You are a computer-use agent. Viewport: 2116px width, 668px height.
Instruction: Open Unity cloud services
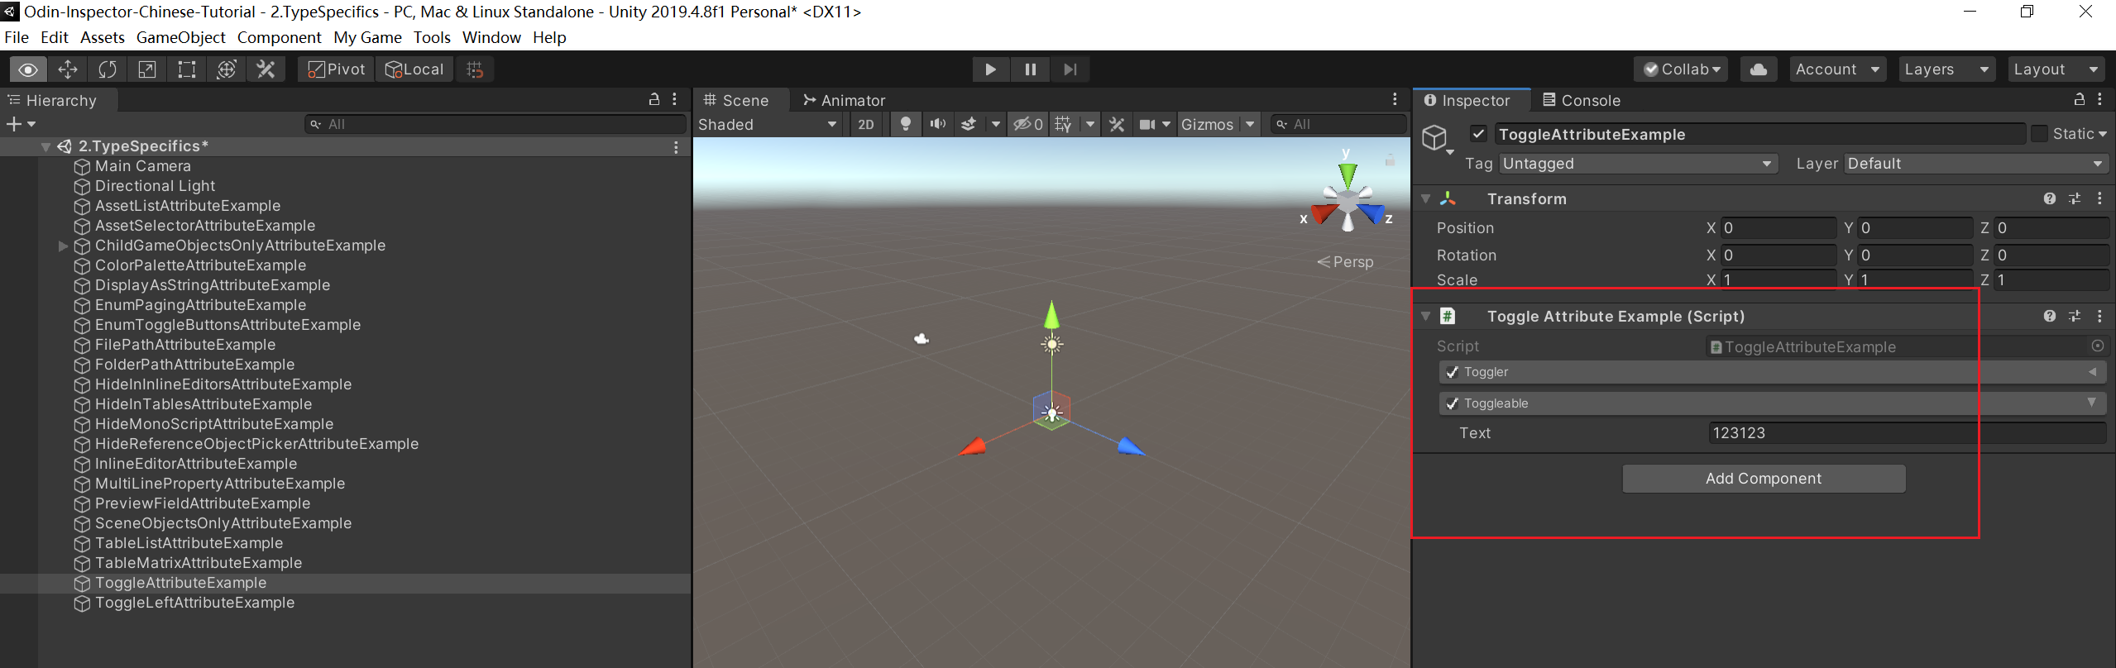(x=1759, y=69)
